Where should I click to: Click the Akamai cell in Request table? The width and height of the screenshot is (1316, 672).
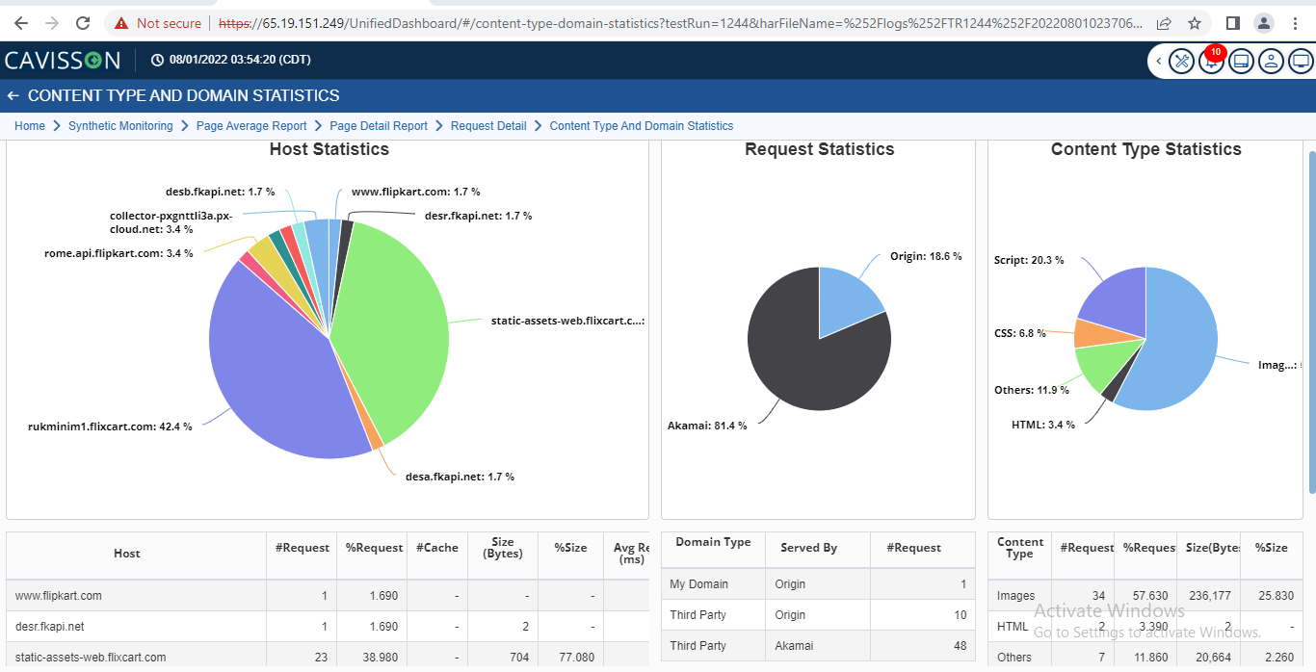(x=818, y=646)
